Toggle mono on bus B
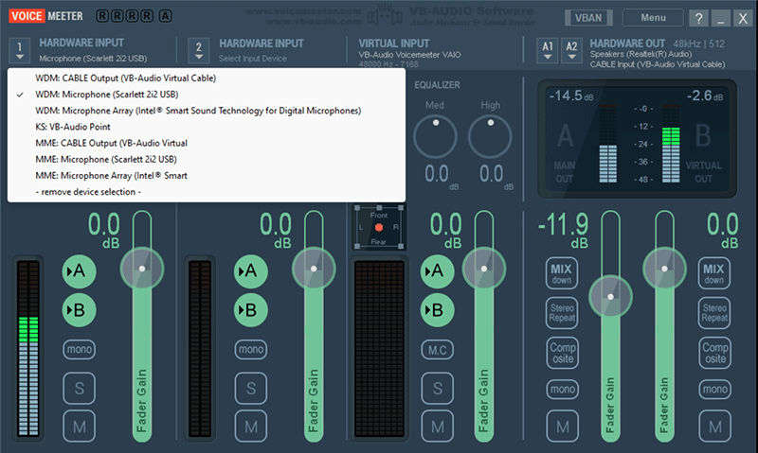758x453 pixels. coord(715,389)
